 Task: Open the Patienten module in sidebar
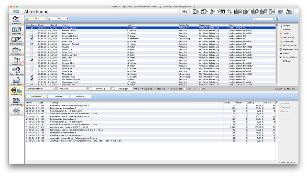[x=16, y=20]
